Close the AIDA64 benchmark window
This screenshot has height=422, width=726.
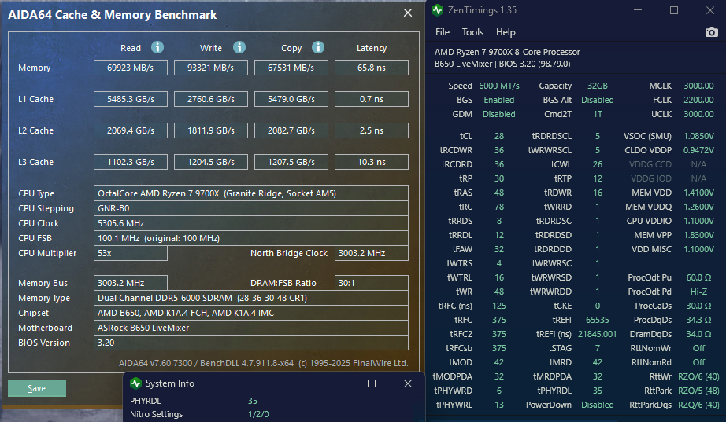407,13
